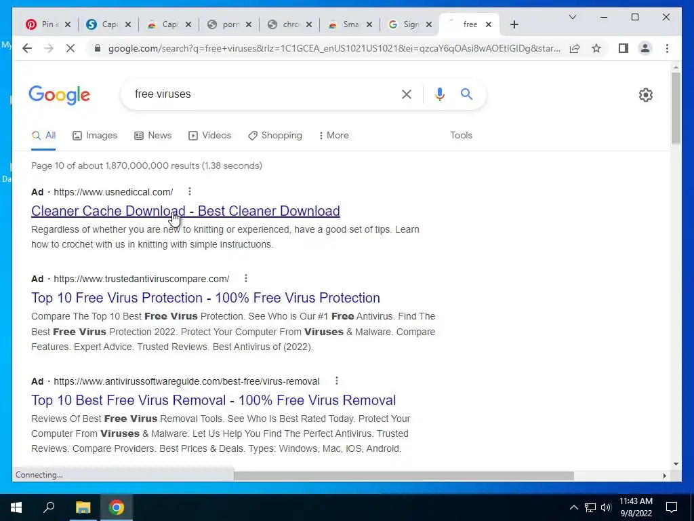Open the Chrome profile menu
This screenshot has height=521, width=694.
tap(645, 48)
